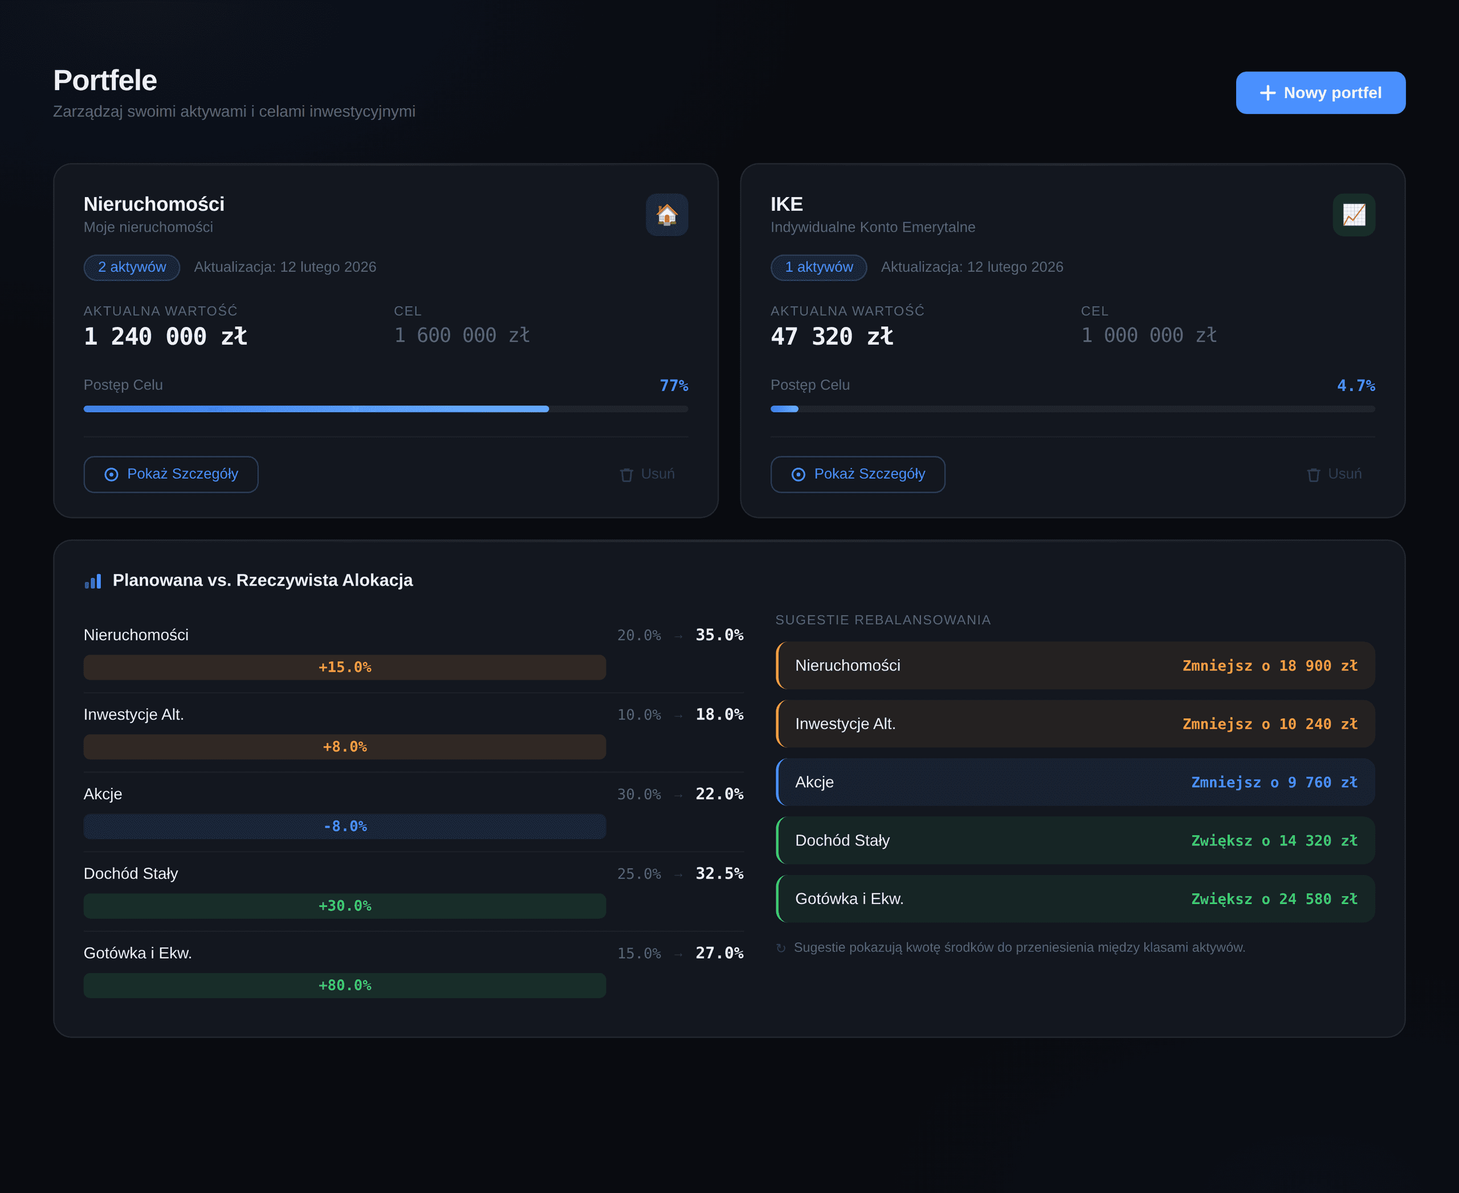Viewport: 1459px width, 1193px height.
Task: Click the chart icon on IKE card
Action: [x=1353, y=215]
